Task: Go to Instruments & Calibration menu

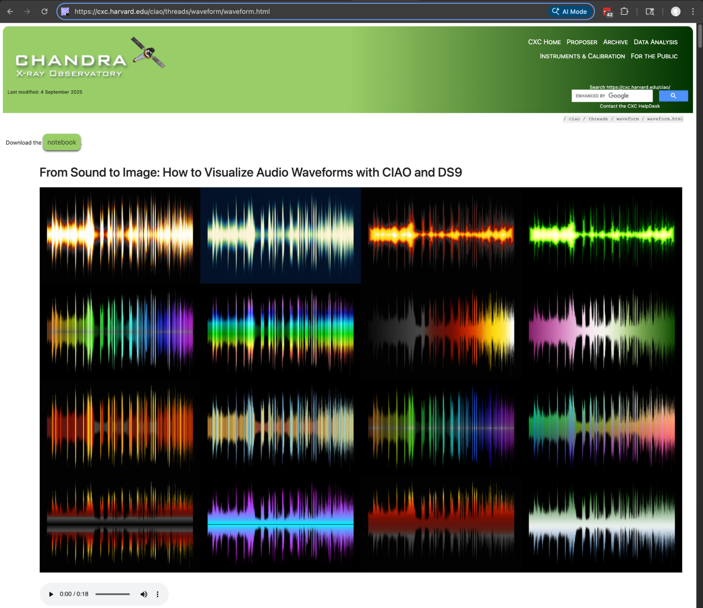Action: click(582, 56)
